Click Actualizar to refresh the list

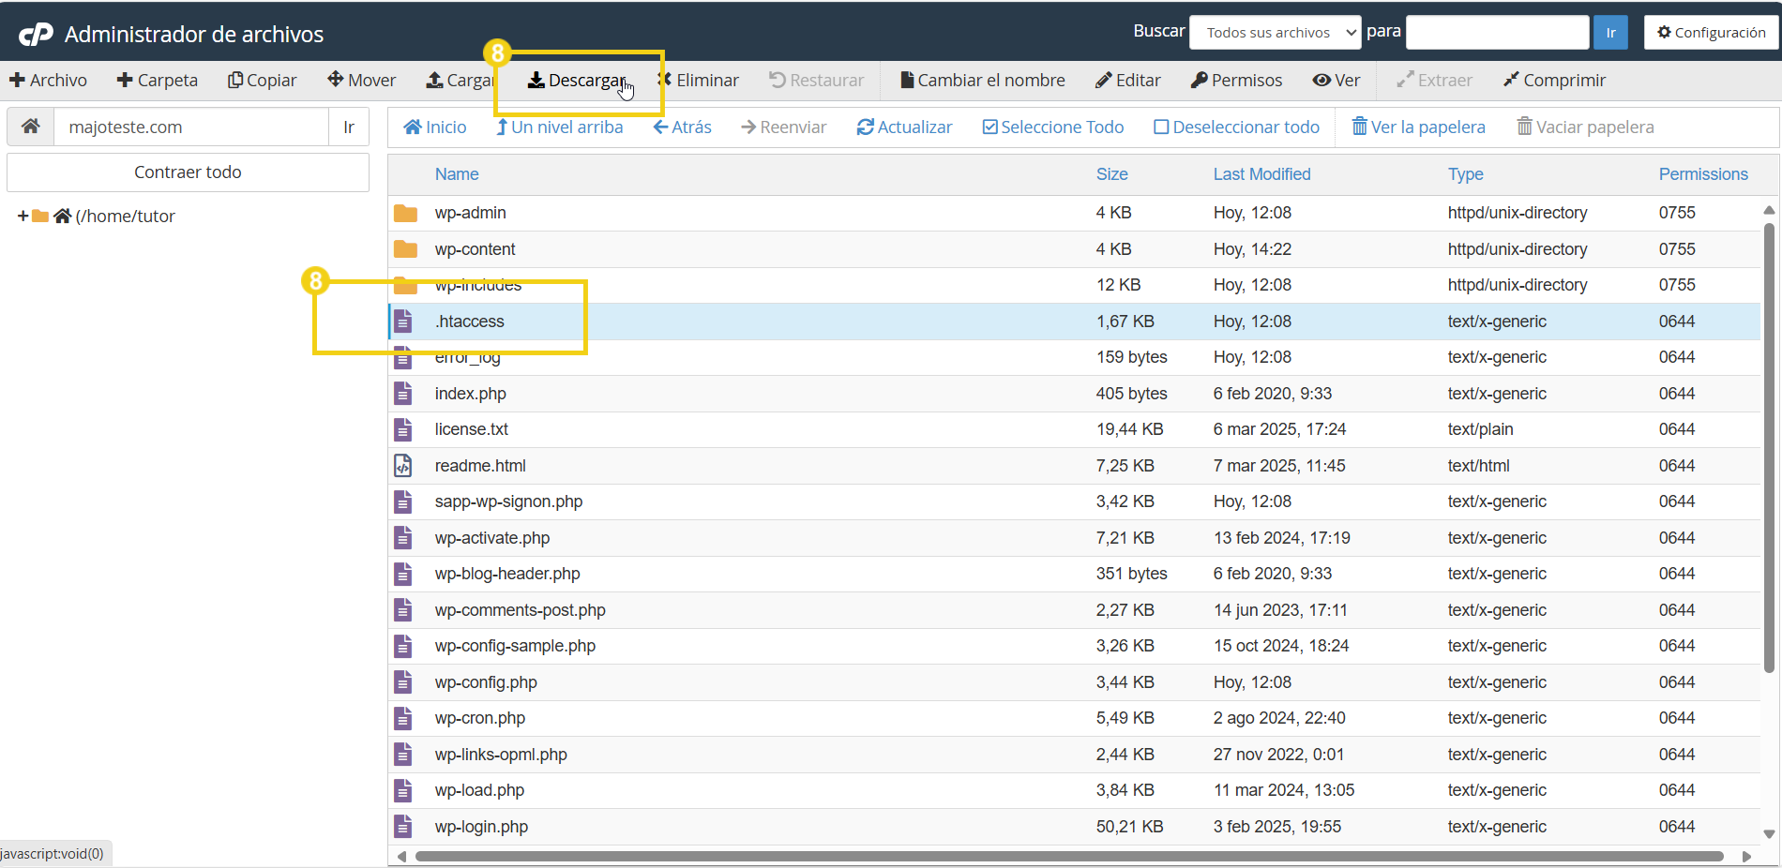point(905,127)
